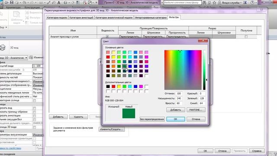The height and width of the screenshot is (156, 277).
Task: Click the Exchange Apps X icon
Action: coord(245,3)
